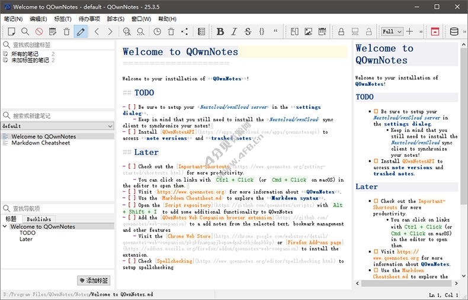The image size is (468, 300).
Task: Open the Full workspace dropdown
Action: pos(392,31)
